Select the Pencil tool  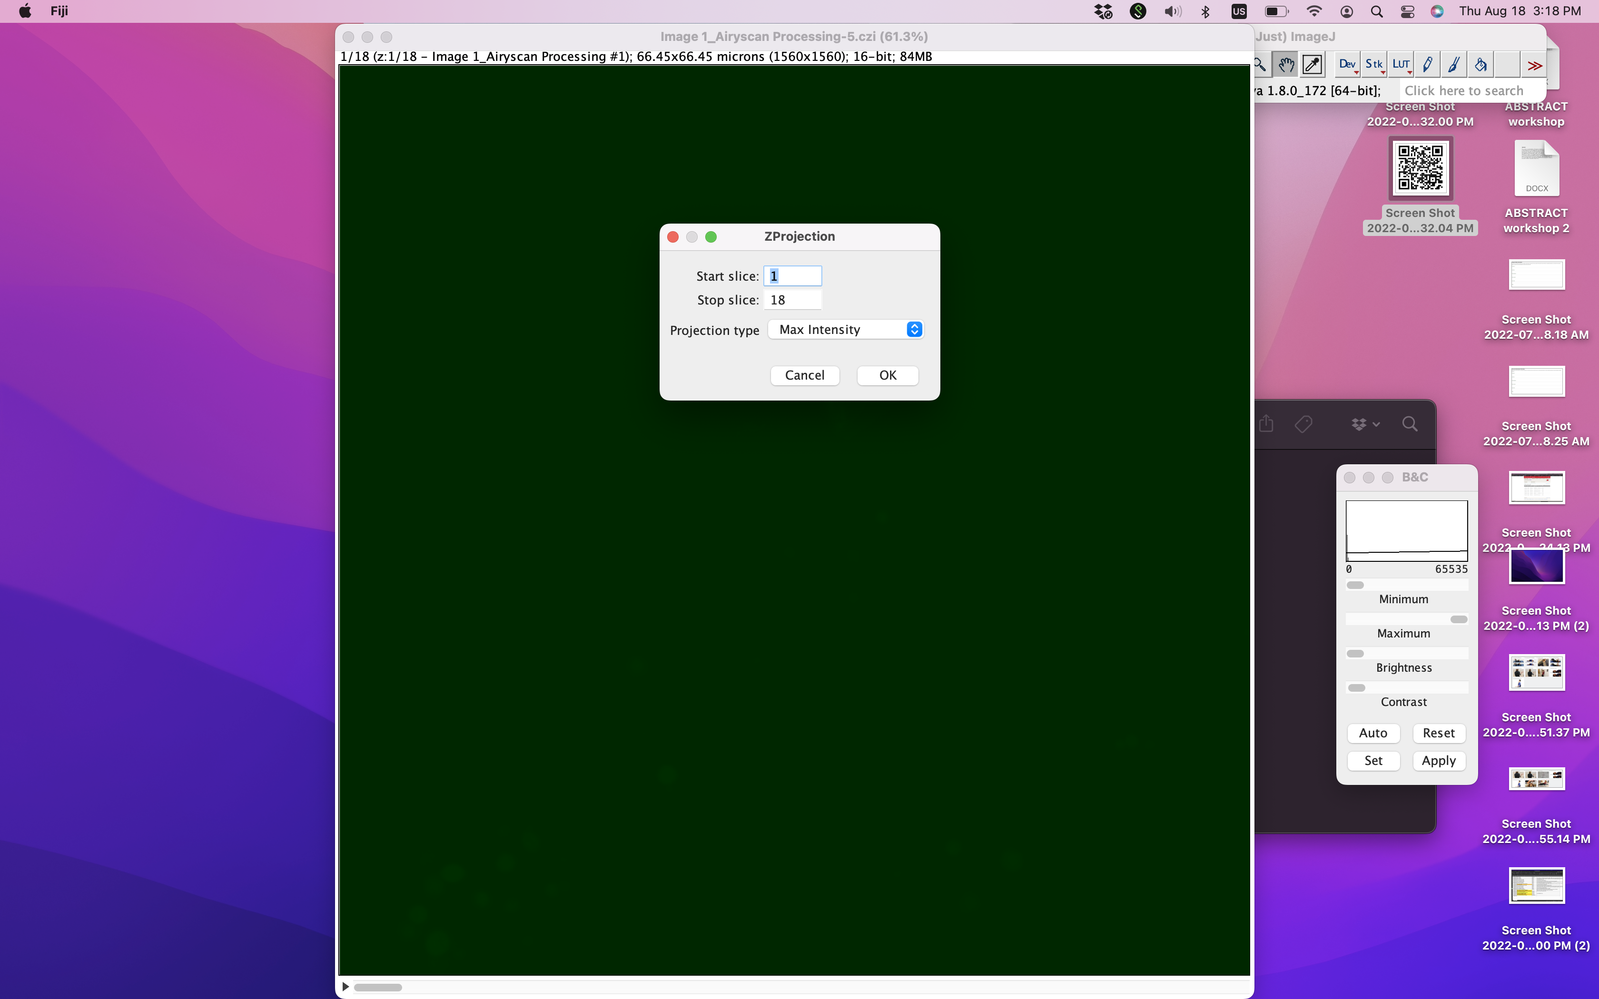pyautogui.click(x=1427, y=65)
